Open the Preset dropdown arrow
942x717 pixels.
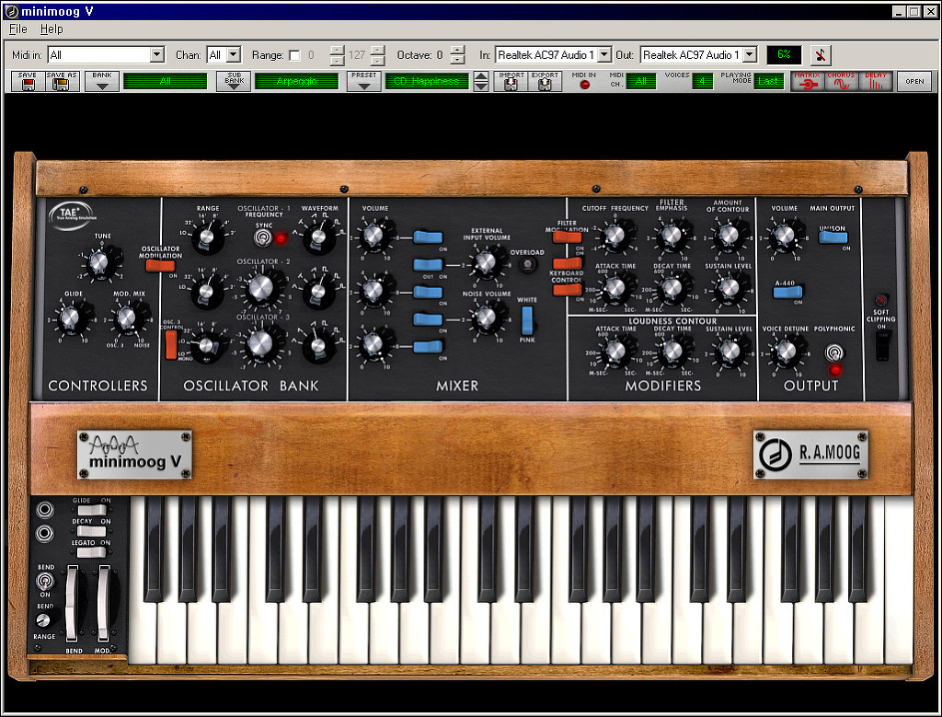364,85
